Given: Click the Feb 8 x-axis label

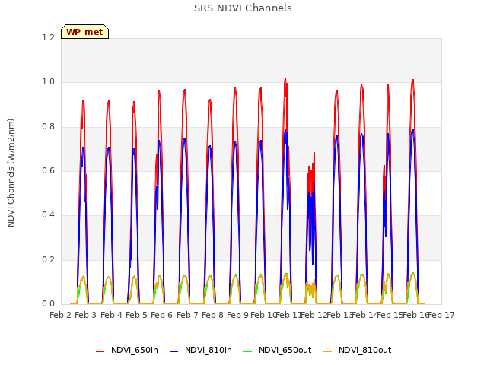Looking at the screenshot, I should coord(212,315).
